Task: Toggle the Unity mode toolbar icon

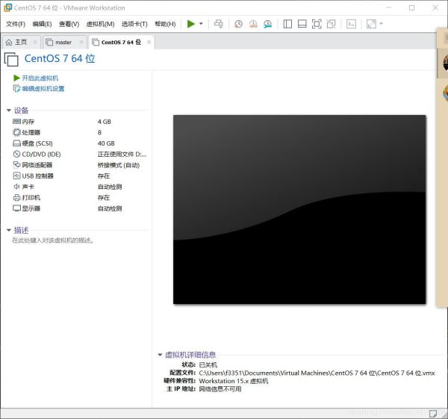Action: pos(331,24)
